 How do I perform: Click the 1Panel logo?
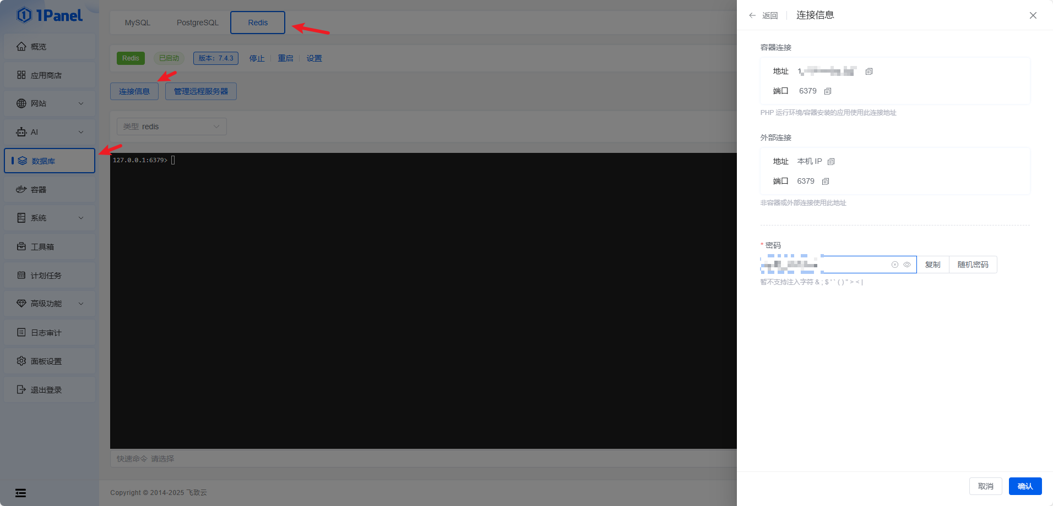click(50, 15)
